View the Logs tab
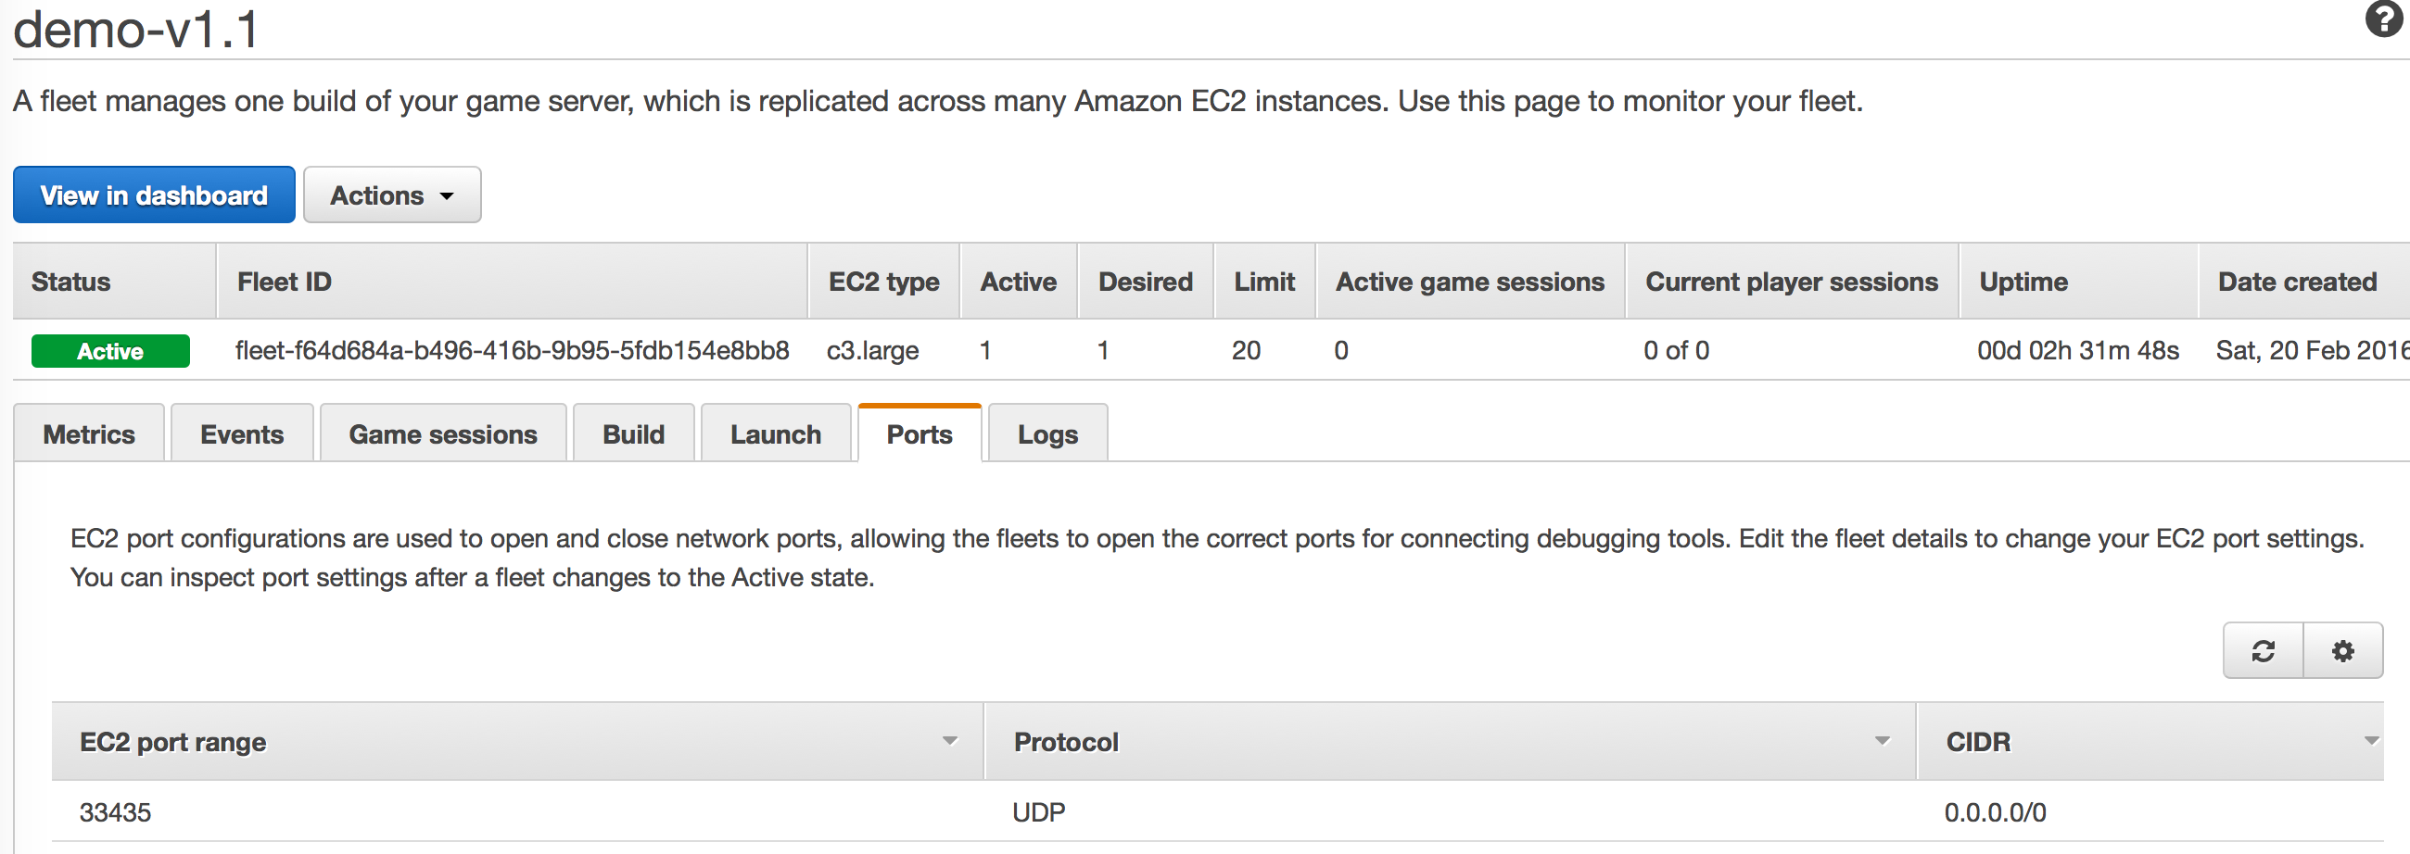 (1046, 434)
